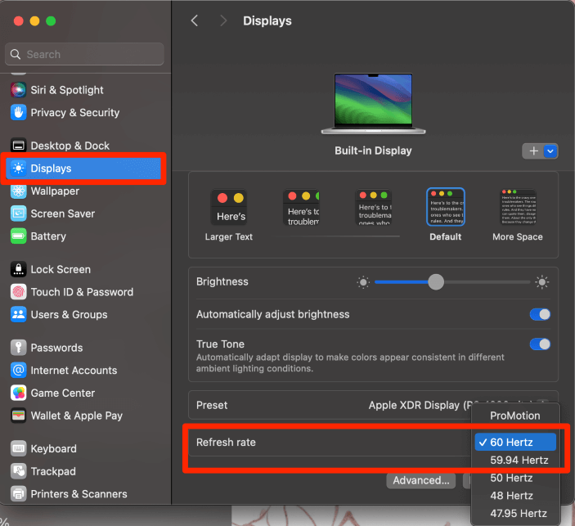575x526 pixels.
Task: Click the Internet Accounts @ icon
Action: [18, 370]
